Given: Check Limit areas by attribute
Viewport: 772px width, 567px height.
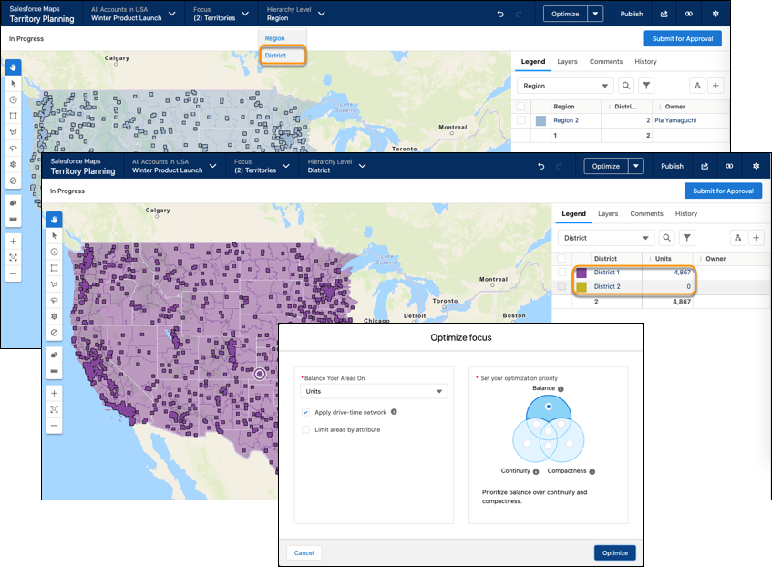Looking at the screenshot, I should (306, 429).
